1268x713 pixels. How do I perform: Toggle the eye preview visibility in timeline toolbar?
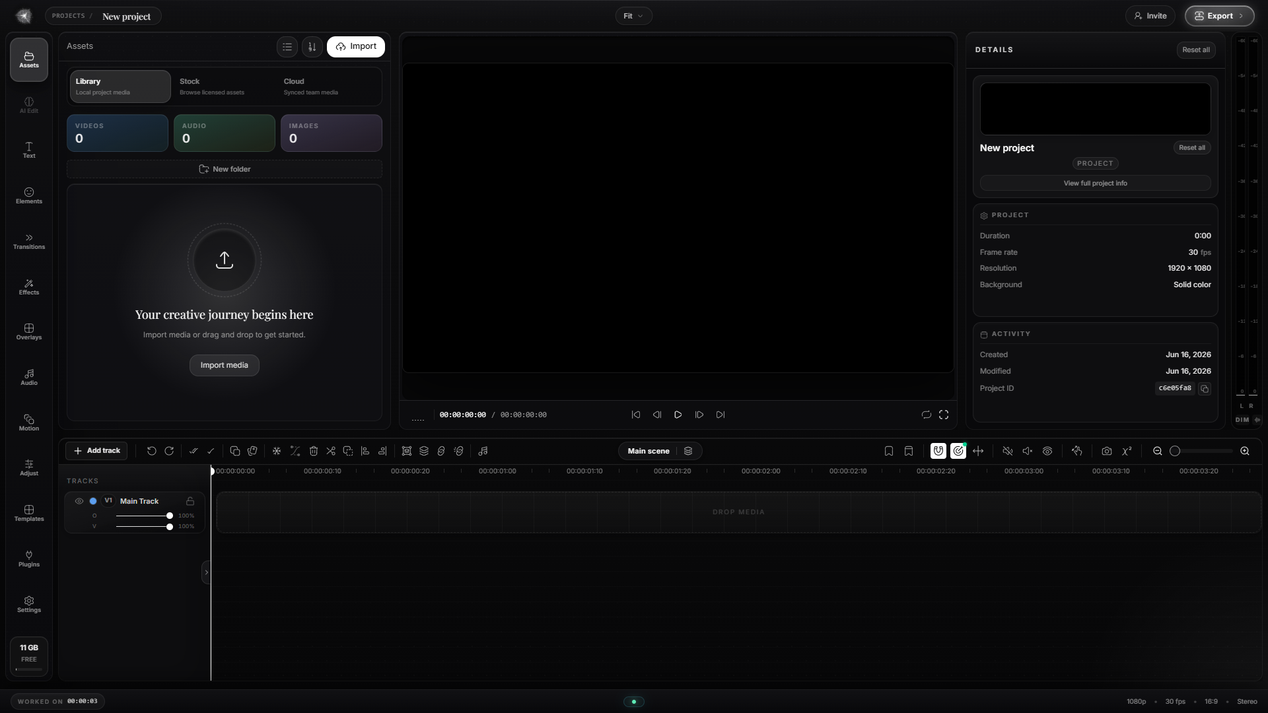(x=1047, y=451)
